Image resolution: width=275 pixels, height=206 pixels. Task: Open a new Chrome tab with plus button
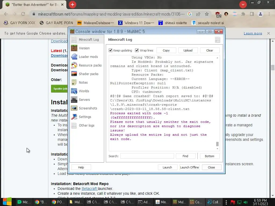point(73,5)
